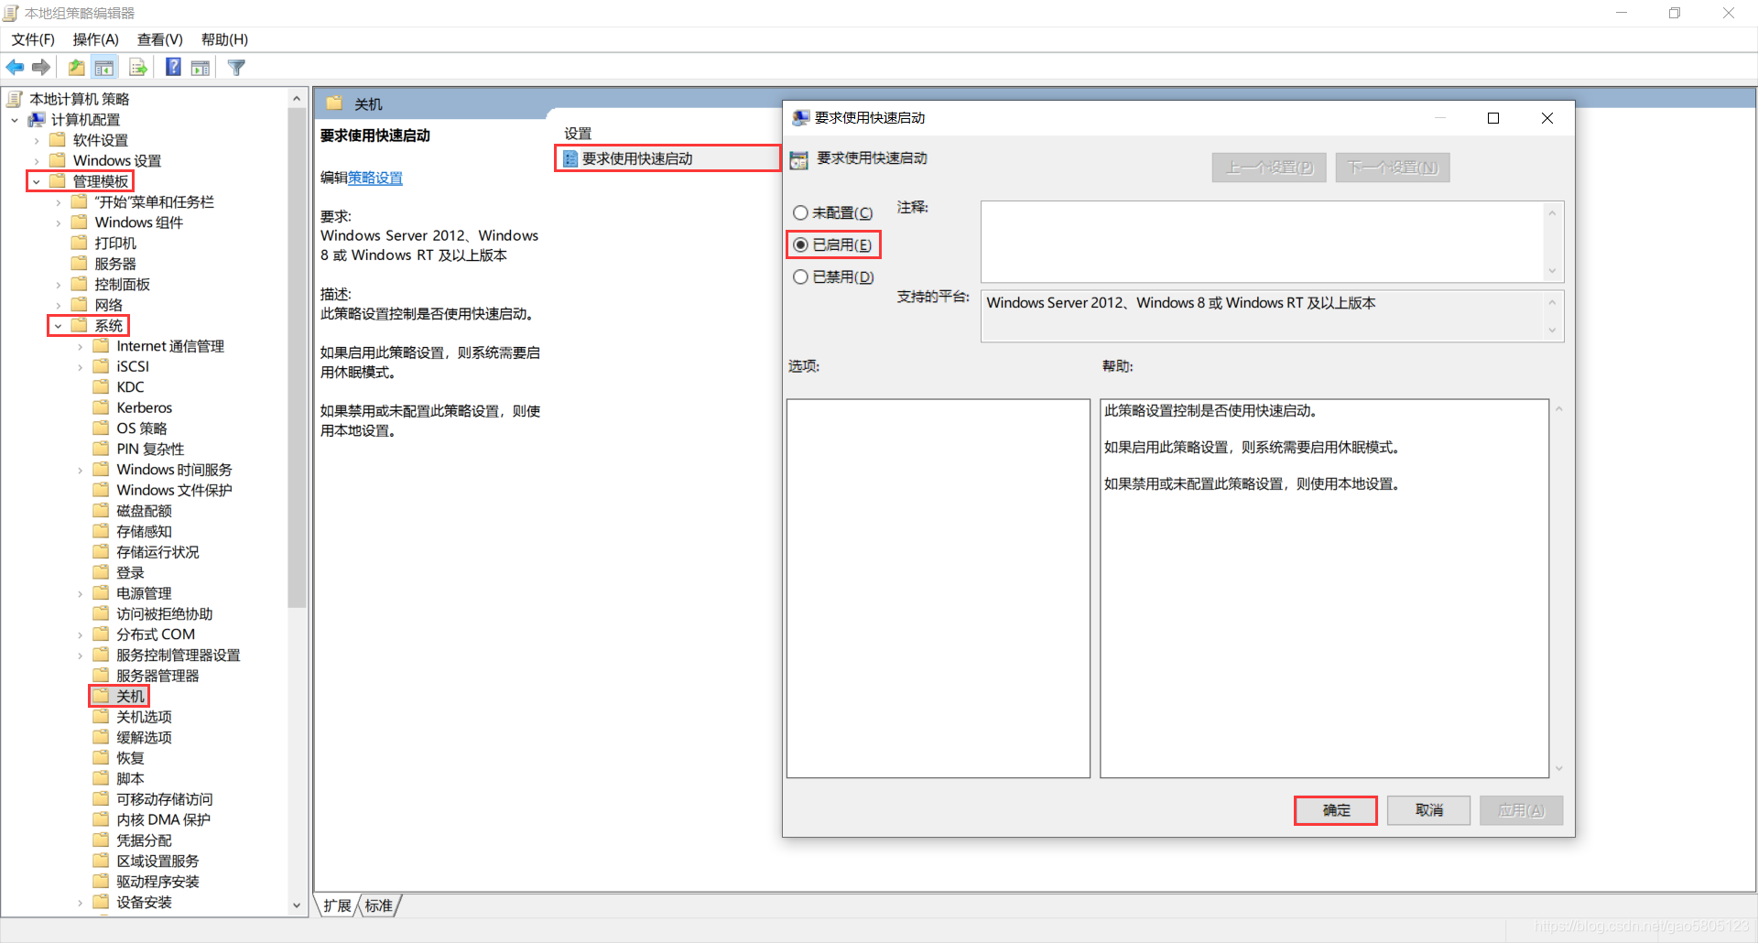
Task: Click the blue Back arrow in the toolbar
Action: (15, 67)
